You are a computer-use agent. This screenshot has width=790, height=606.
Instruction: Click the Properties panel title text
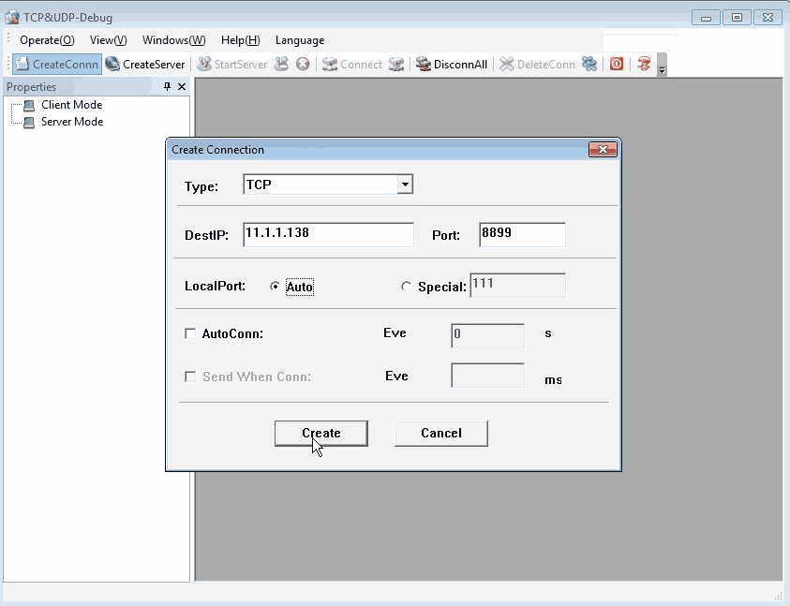coord(31,87)
